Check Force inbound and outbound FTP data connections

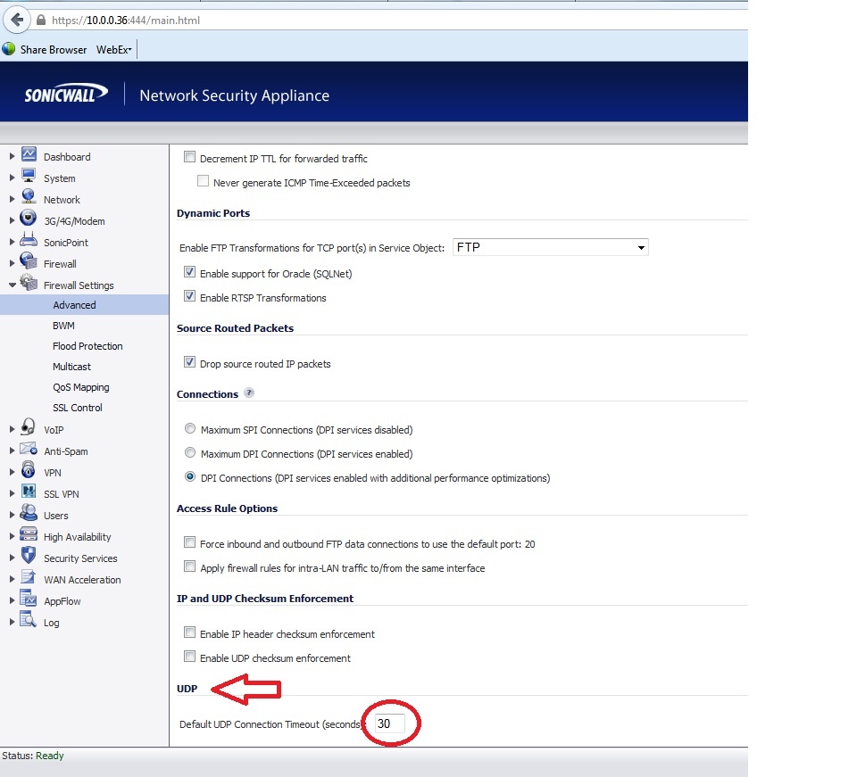189,542
